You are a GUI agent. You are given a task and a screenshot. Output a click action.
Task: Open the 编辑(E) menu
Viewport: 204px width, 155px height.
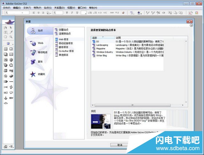17,8
